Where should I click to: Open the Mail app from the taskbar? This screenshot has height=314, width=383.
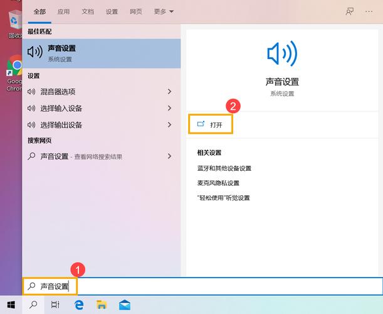125,305
